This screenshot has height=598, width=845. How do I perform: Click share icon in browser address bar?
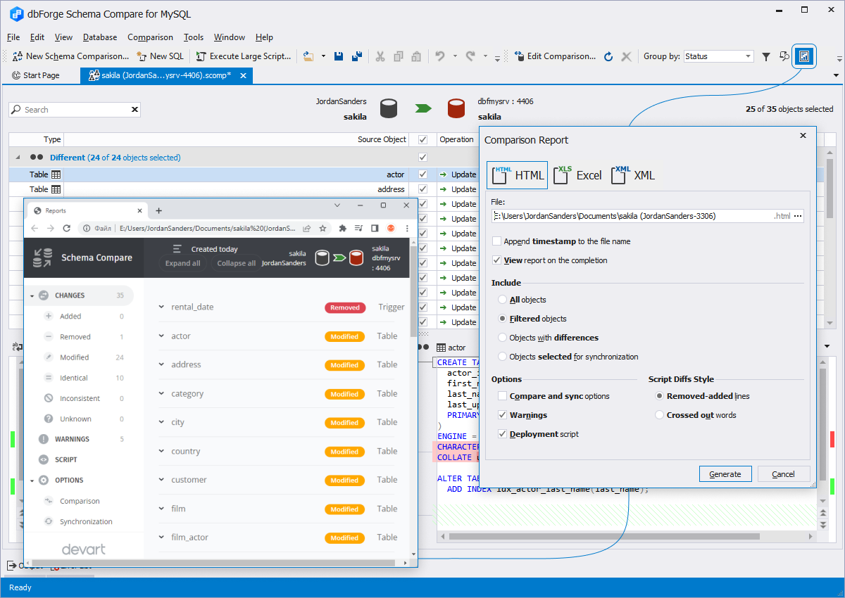tap(307, 228)
